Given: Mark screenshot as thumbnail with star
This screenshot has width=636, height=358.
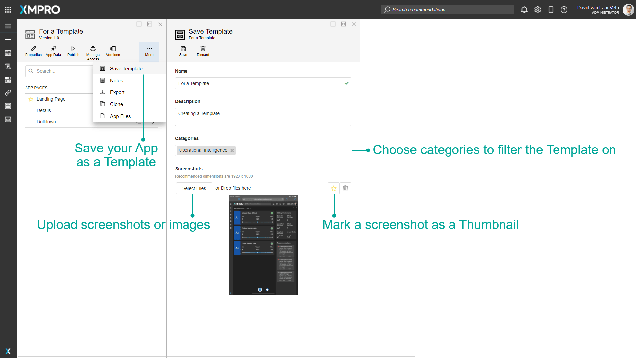Looking at the screenshot, I should [334, 188].
